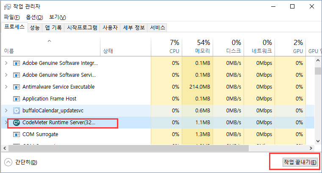Switch to the 서비스 tab
This screenshot has width=322, height=173.
coord(157,28)
